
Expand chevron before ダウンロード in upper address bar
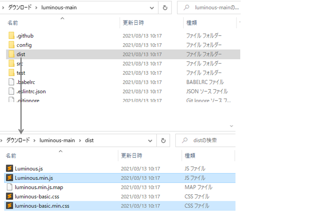(x=3, y=8)
